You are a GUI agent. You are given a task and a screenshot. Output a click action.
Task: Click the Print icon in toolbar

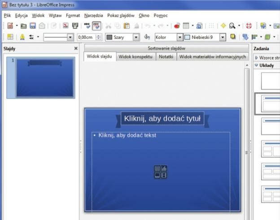(x=75, y=26)
